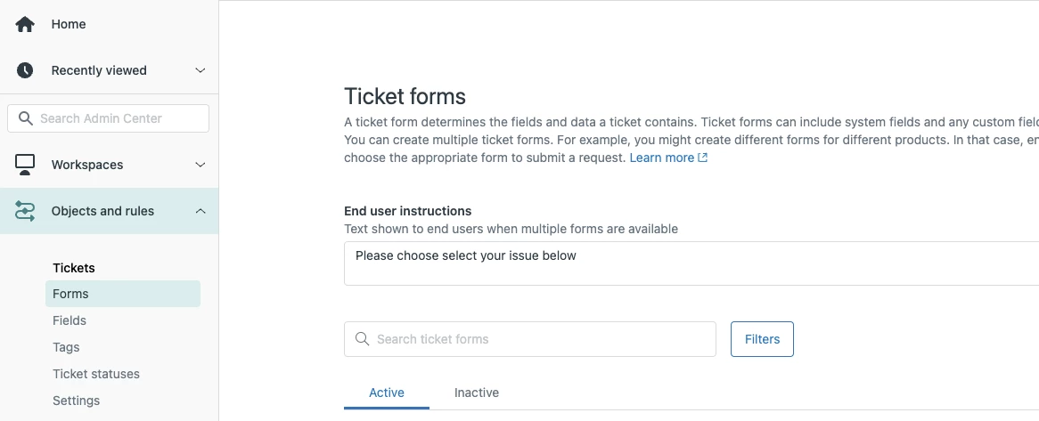
Task: Expand the Recently viewed chevron
Action: tap(200, 70)
